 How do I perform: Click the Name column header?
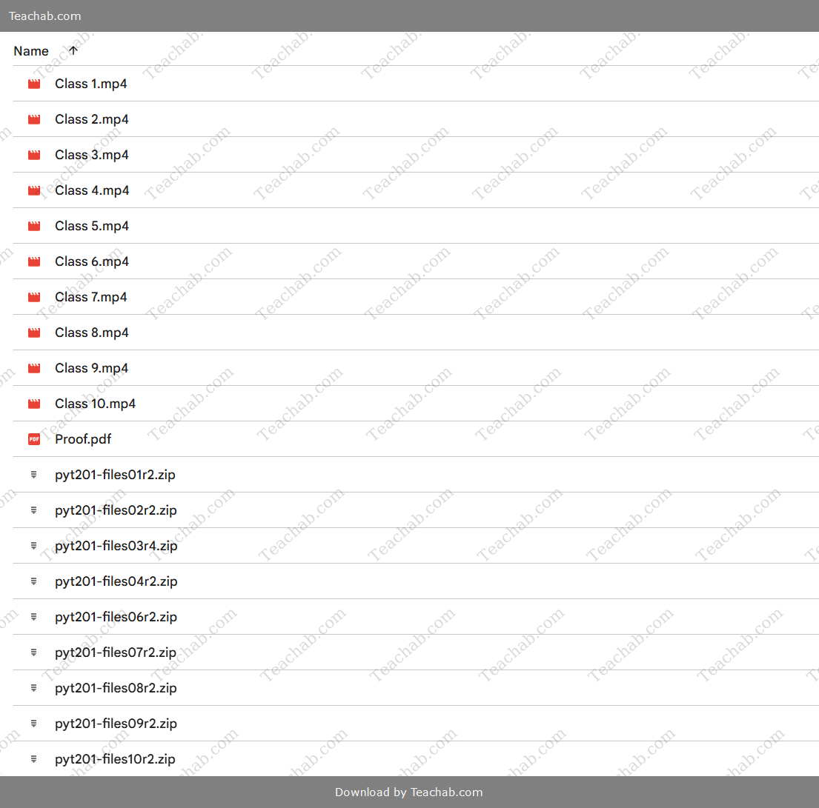point(31,51)
